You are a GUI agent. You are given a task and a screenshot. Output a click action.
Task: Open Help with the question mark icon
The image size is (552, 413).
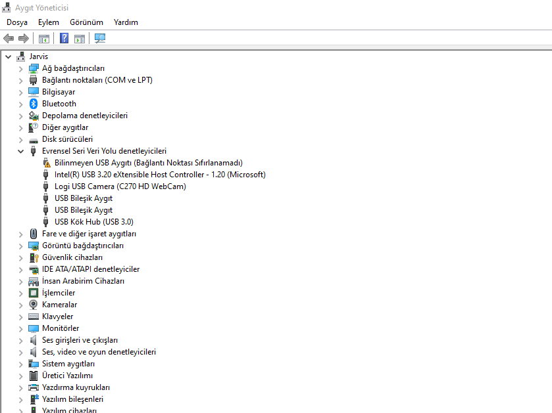[x=64, y=38]
